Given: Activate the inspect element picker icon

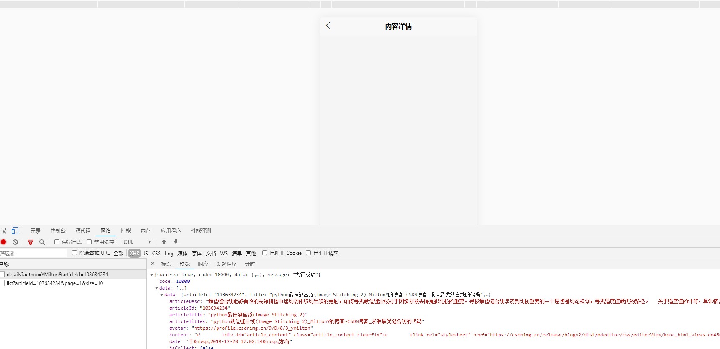Looking at the screenshot, I should pyautogui.click(x=4, y=231).
